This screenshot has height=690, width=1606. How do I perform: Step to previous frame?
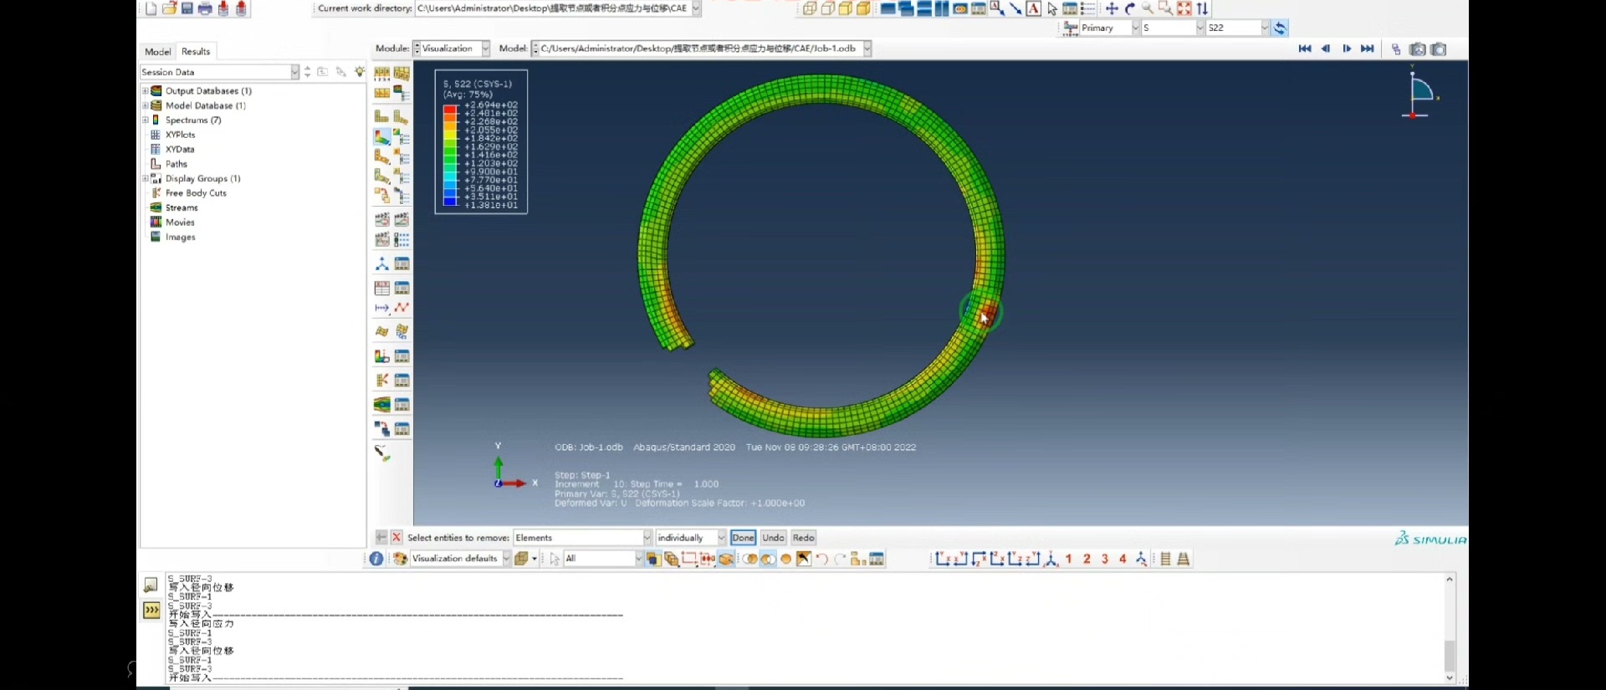click(1326, 49)
